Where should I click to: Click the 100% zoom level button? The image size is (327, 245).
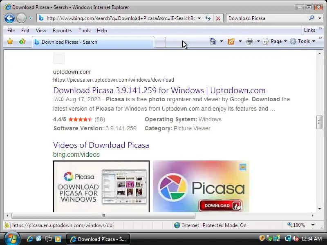(296, 225)
